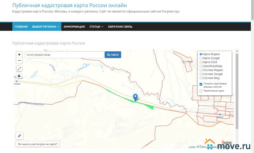Select Карта 2GIS radio option
Screen dimensions: 254x153
click(x=201, y=62)
